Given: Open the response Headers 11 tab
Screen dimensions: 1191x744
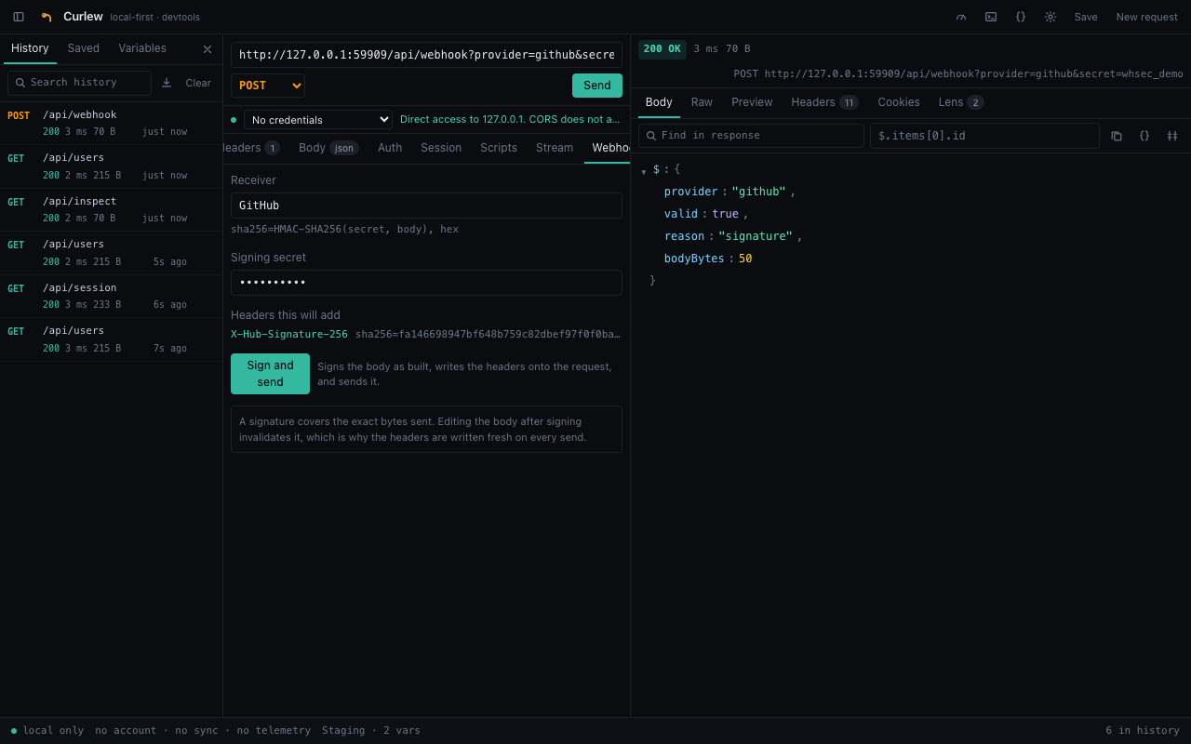Looking at the screenshot, I should [824, 102].
